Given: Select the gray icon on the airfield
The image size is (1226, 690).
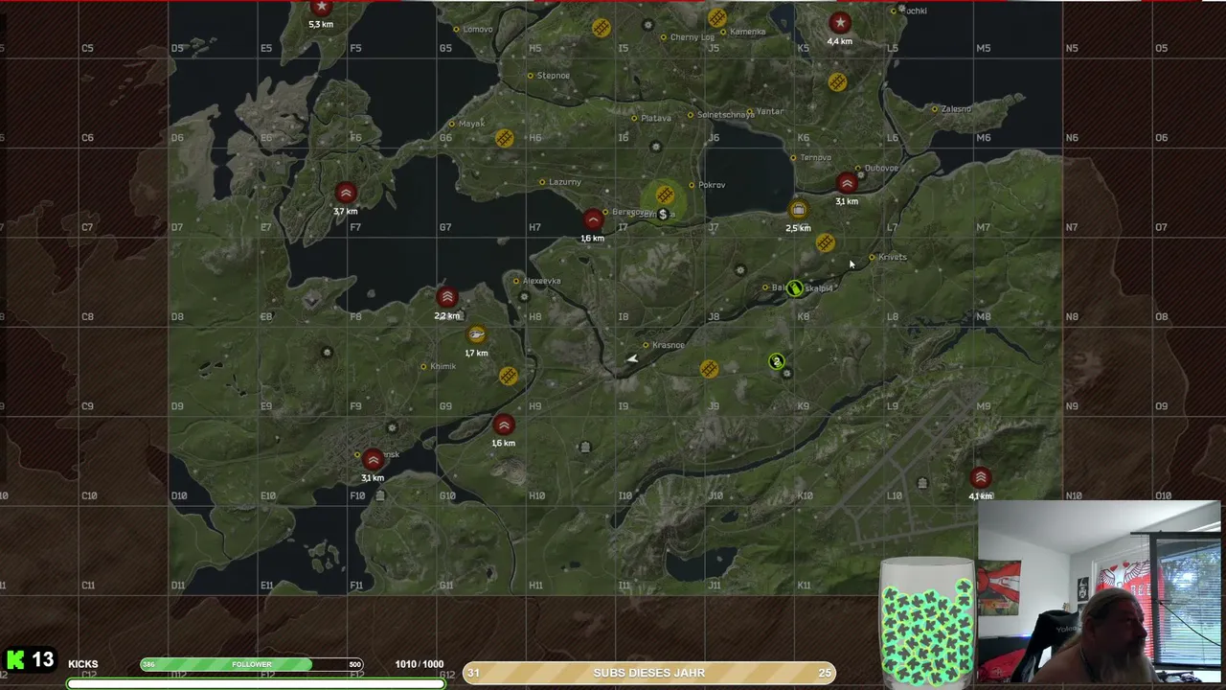Looking at the screenshot, I should 922,483.
